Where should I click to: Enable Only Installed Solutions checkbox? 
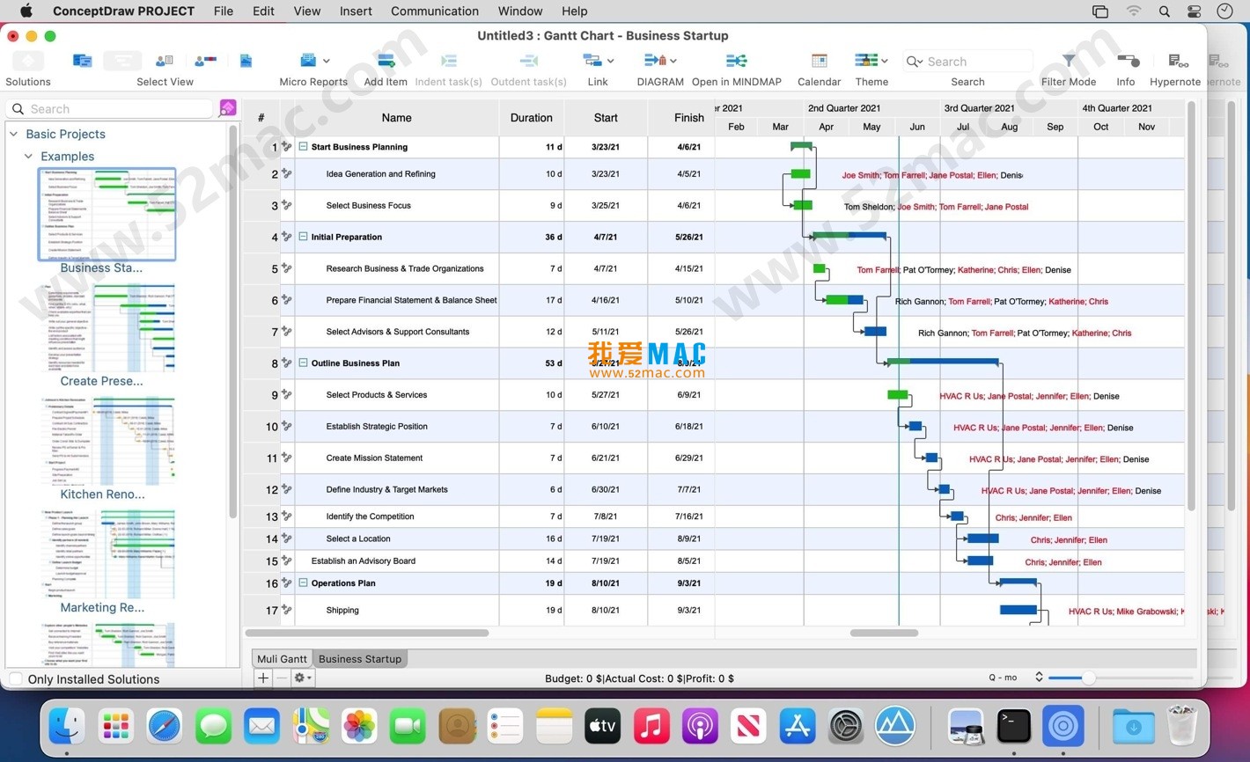tap(16, 678)
